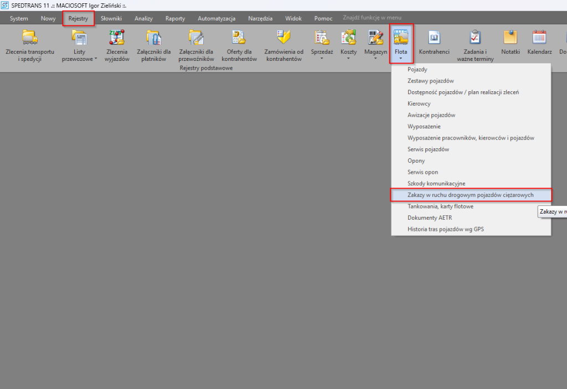Screen dimensions: 567x389
Task: Select Zakazy w ruchu drogowym pojazdów ciężarowych
Action: [471, 195]
